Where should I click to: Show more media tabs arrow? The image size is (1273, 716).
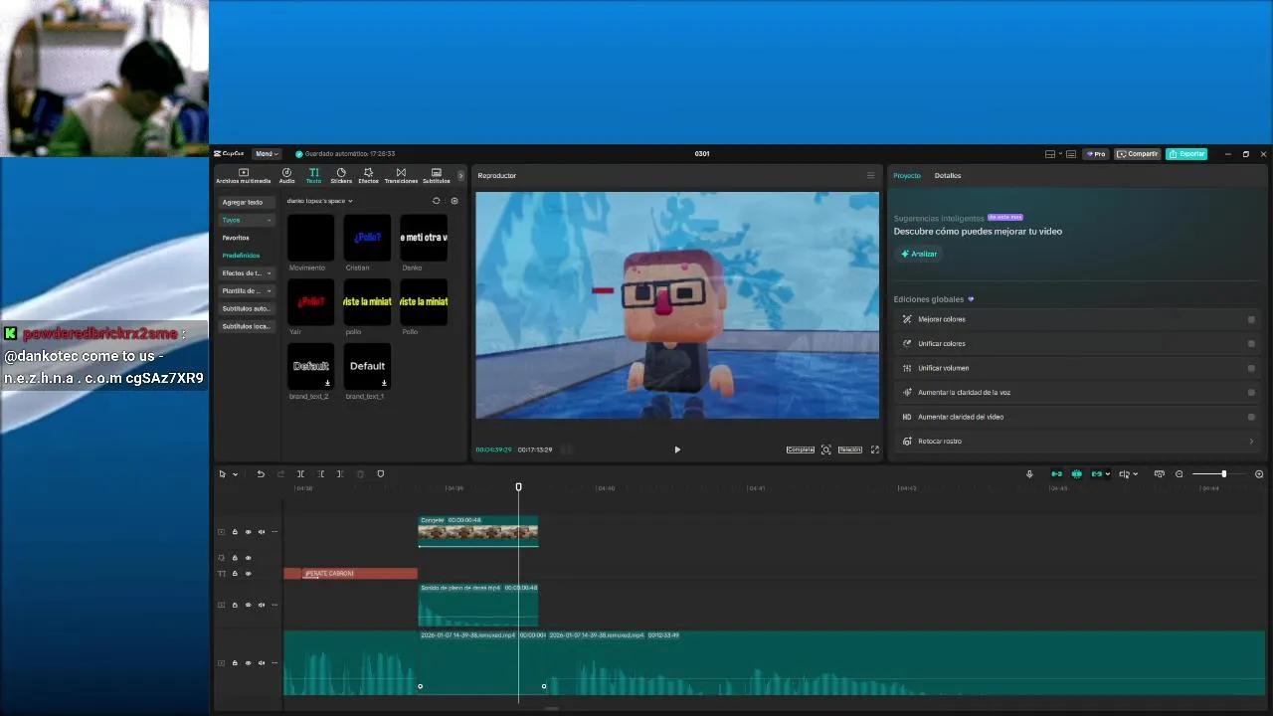[460, 176]
